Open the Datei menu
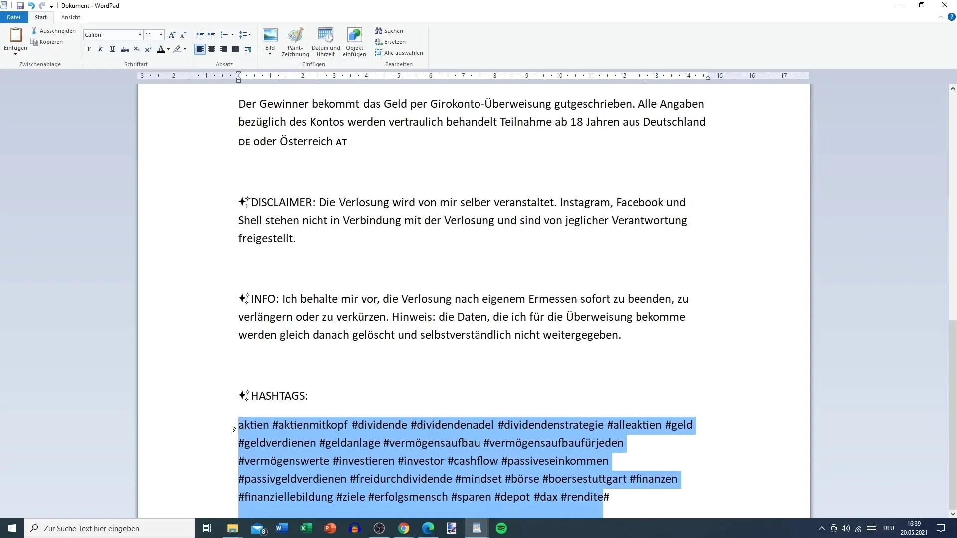The height and width of the screenshot is (538, 957). (x=14, y=17)
